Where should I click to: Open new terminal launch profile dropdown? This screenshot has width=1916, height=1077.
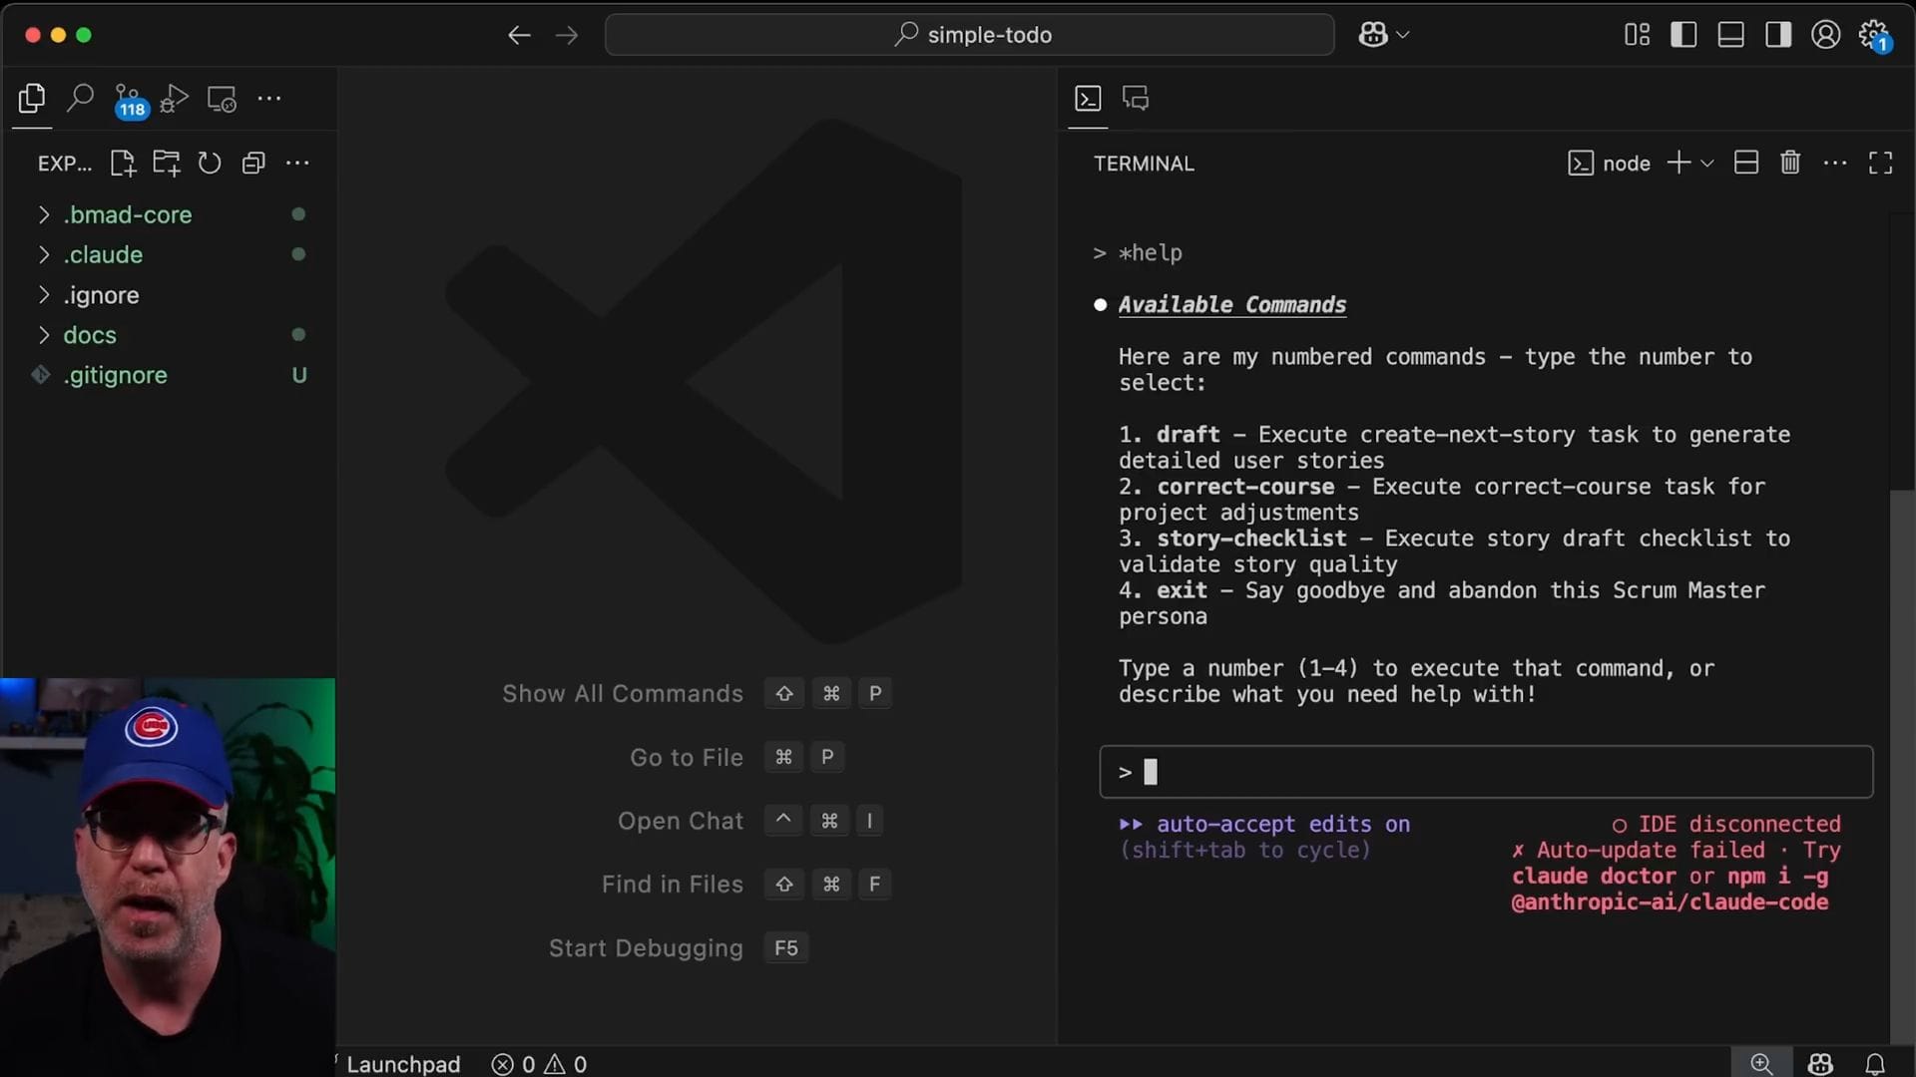point(1707,164)
